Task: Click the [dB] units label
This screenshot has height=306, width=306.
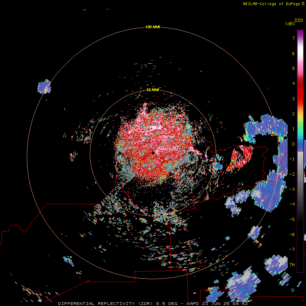Action: [290, 23]
